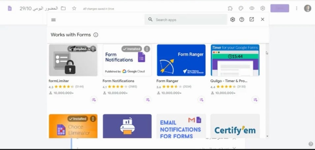Image resolution: width=315 pixels, height=150 pixels.
Task: Click info icon beside Works with Forms
Action: pos(96,35)
